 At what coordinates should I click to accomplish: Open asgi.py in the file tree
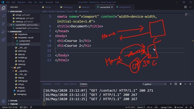tap(21, 78)
